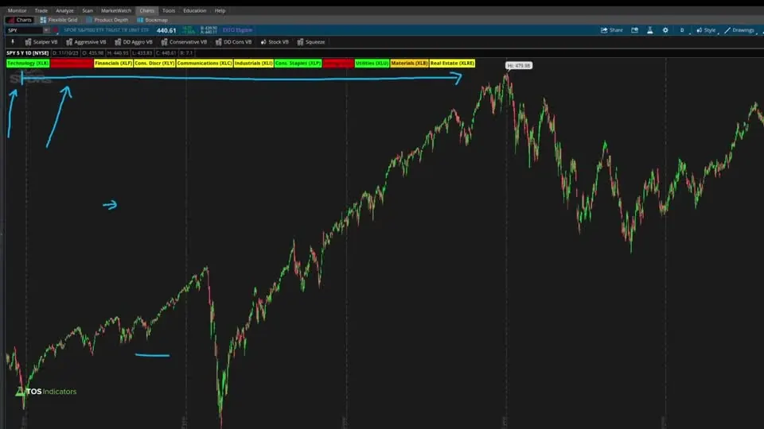Load the DD Aggro VB study set
The width and height of the screenshot is (764, 429).
point(134,42)
